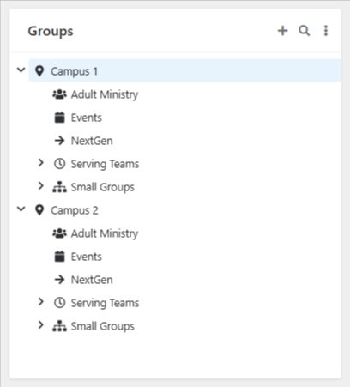The image size is (350, 387).
Task: Open the search magnifier in Groups header
Action: 304,31
